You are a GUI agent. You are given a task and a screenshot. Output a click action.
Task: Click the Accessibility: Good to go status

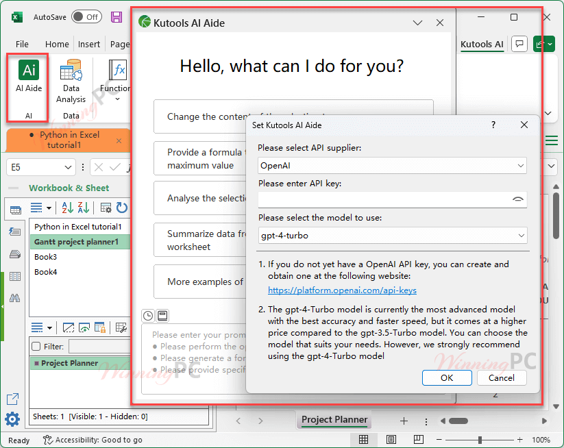(93, 440)
